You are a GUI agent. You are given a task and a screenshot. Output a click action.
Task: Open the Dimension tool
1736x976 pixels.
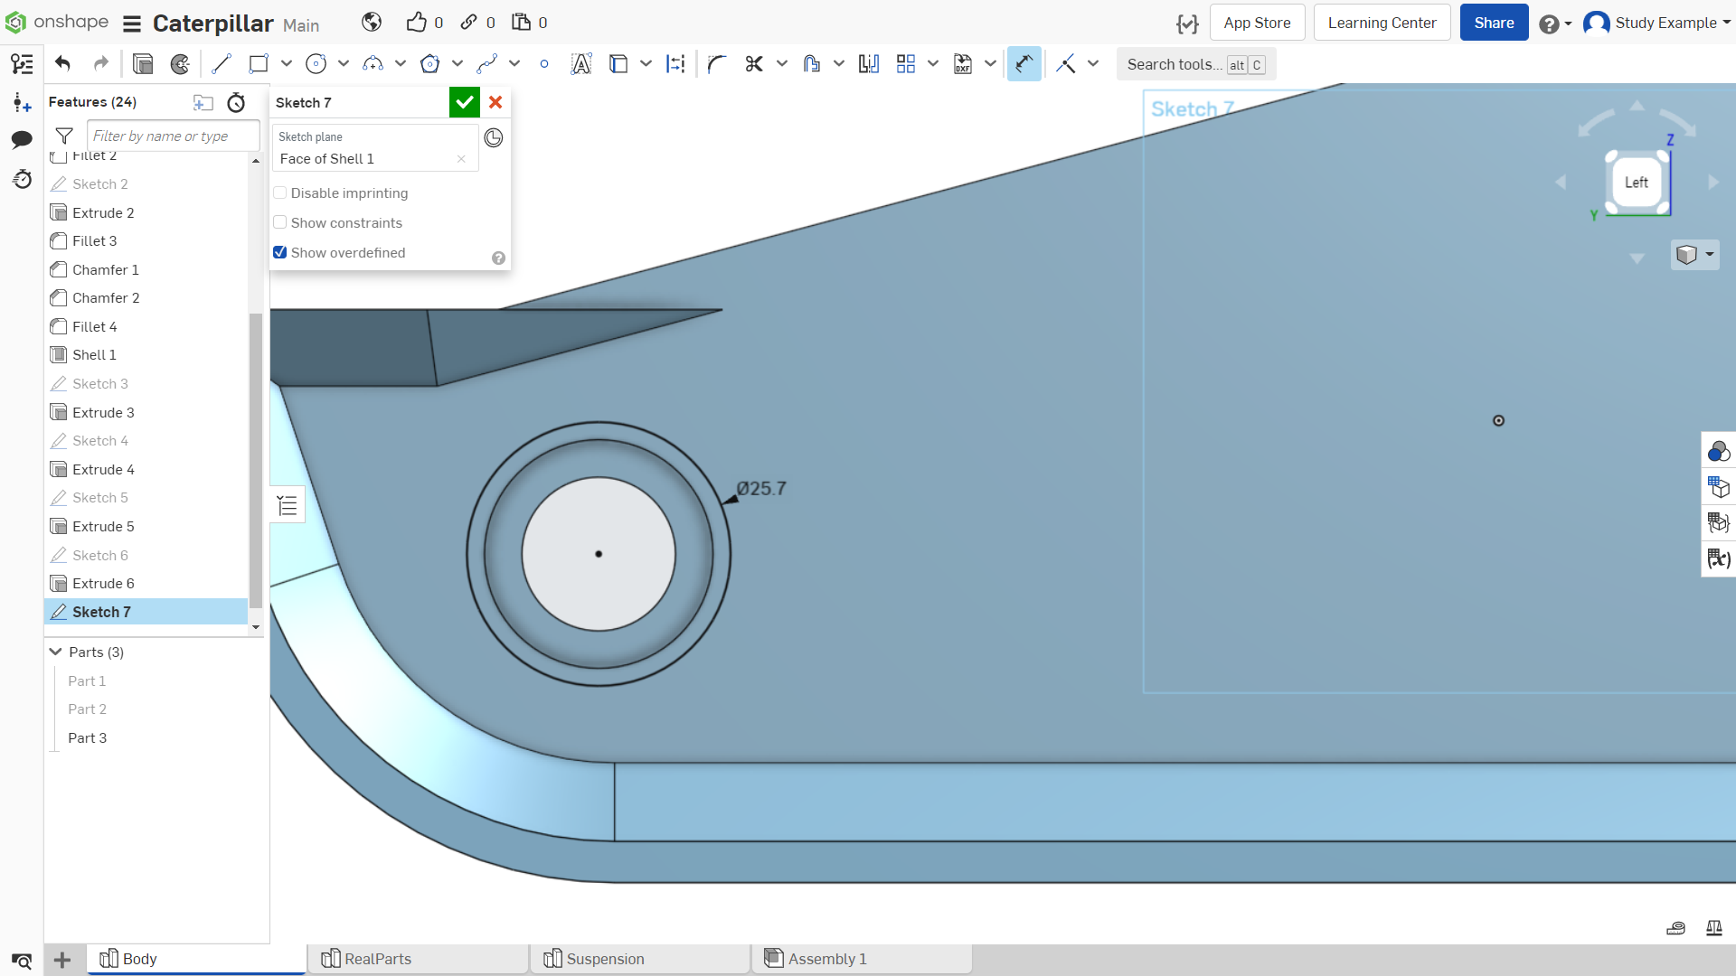click(x=1024, y=64)
